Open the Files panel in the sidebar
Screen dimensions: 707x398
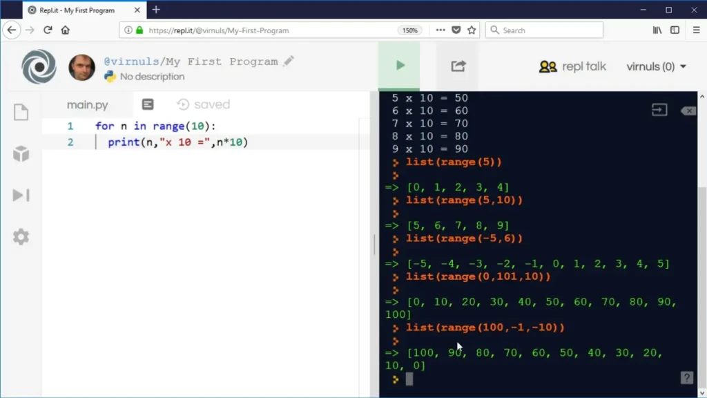[x=21, y=112]
